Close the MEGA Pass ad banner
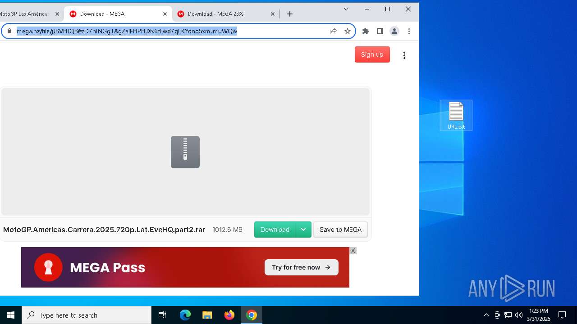 [353, 251]
